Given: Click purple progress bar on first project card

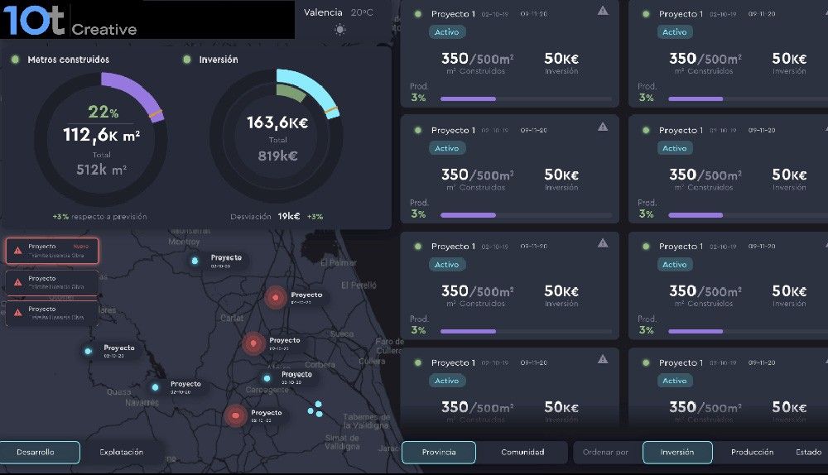Looking at the screenshot, I should (x=469, y=98).
